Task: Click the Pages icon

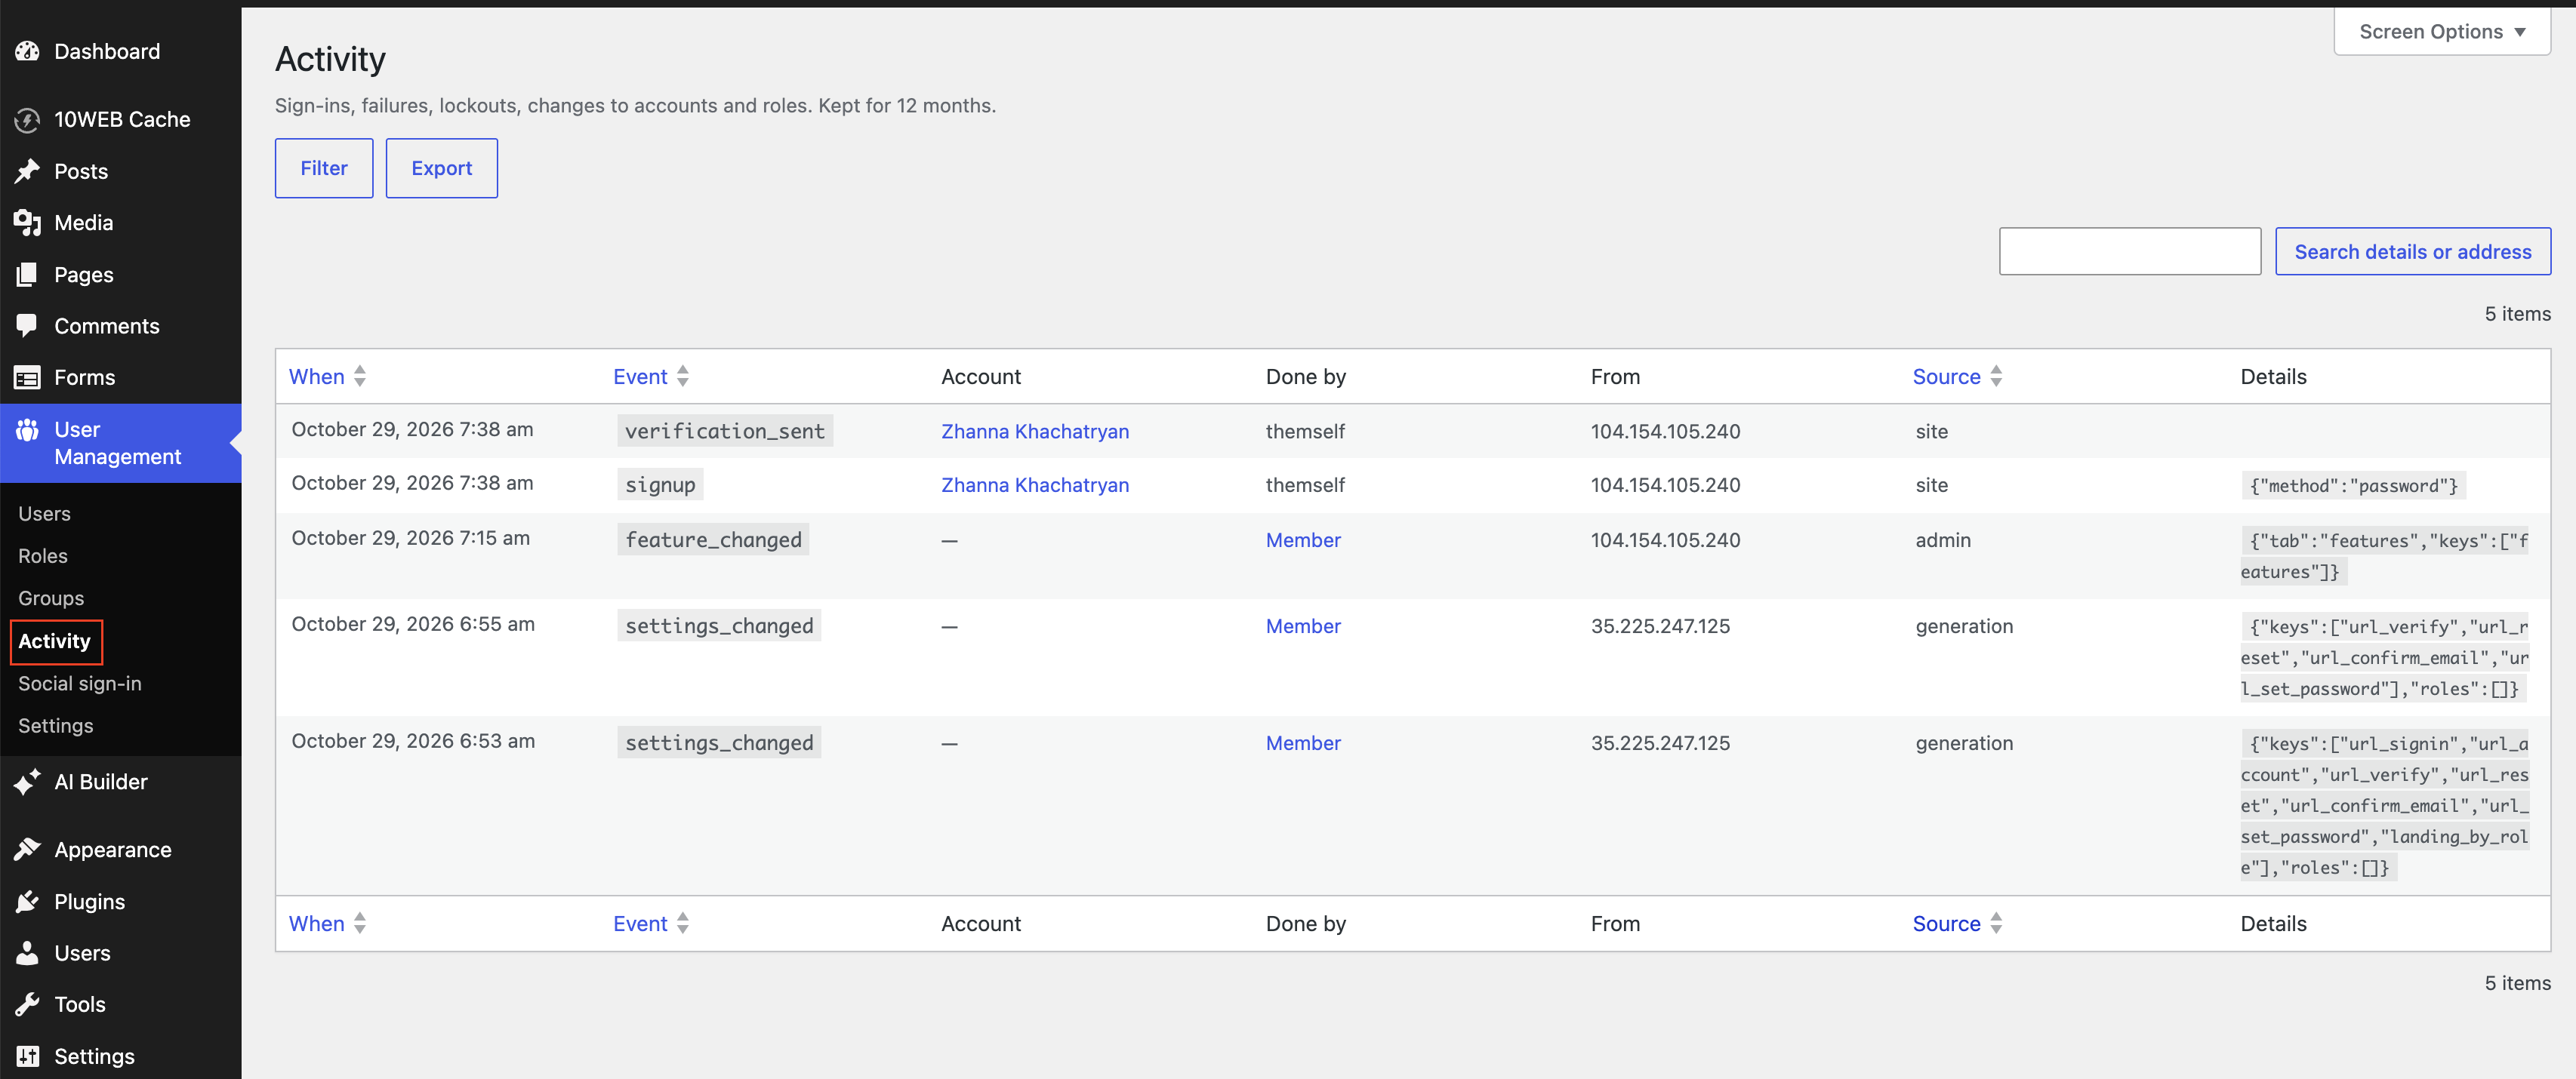Action: pyautogui.click(x=27, y=275)
